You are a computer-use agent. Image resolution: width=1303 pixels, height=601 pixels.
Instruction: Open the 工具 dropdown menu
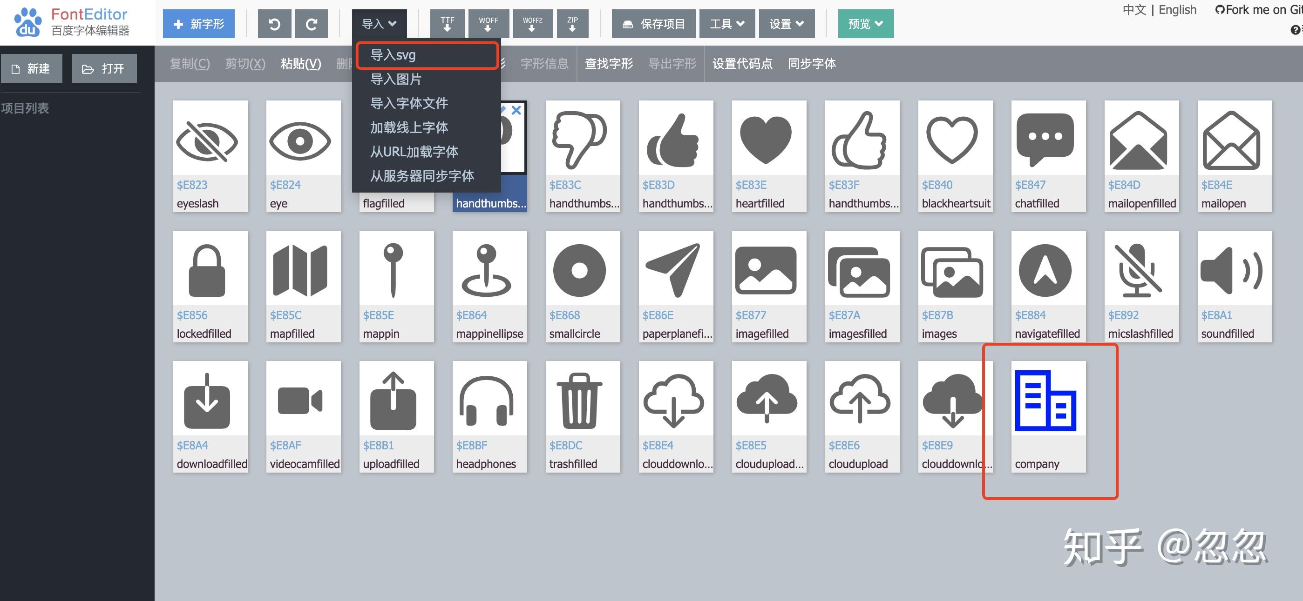[x=726, y=23]
